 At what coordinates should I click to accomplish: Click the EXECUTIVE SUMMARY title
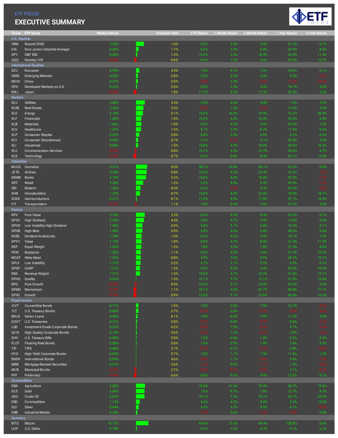[50, 22]
